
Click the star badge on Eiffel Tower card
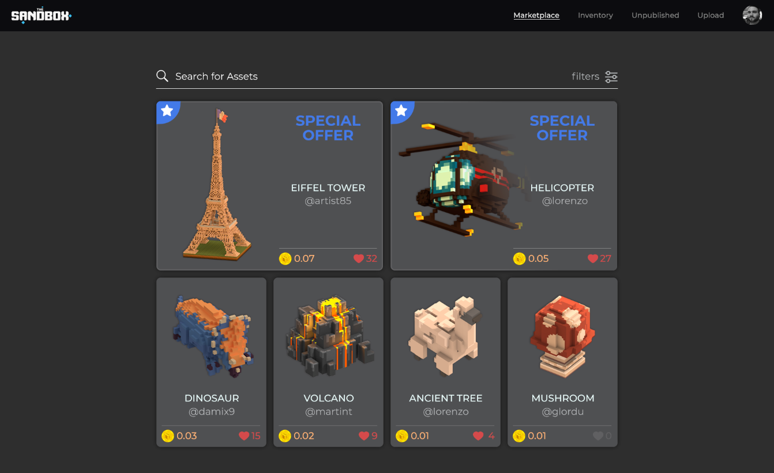(167, 110)
